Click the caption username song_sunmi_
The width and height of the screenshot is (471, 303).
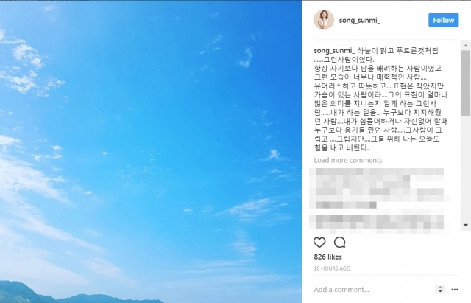334,51
